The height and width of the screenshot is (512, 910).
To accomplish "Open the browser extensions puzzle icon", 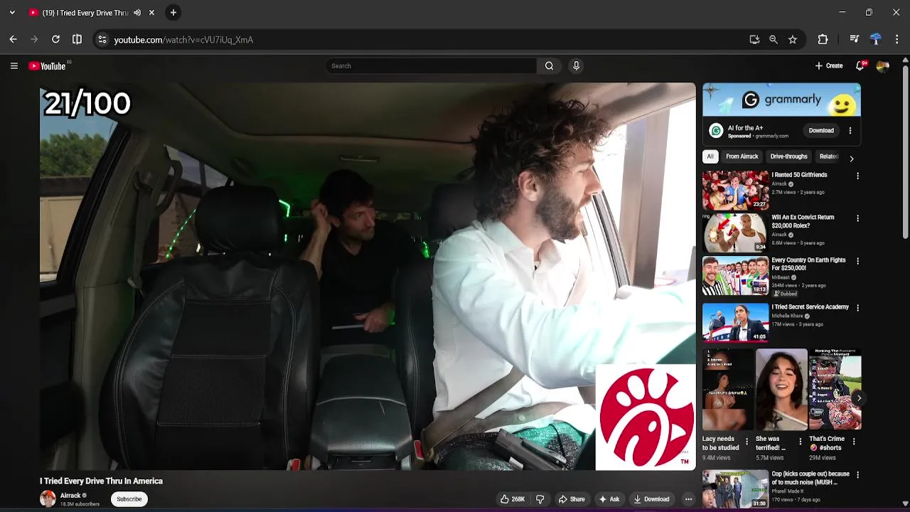I will (823, 40).
